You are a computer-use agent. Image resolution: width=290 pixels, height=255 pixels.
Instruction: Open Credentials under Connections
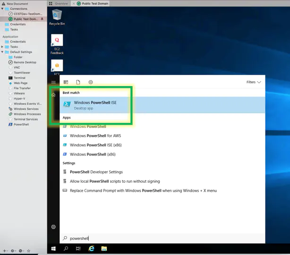16,24
